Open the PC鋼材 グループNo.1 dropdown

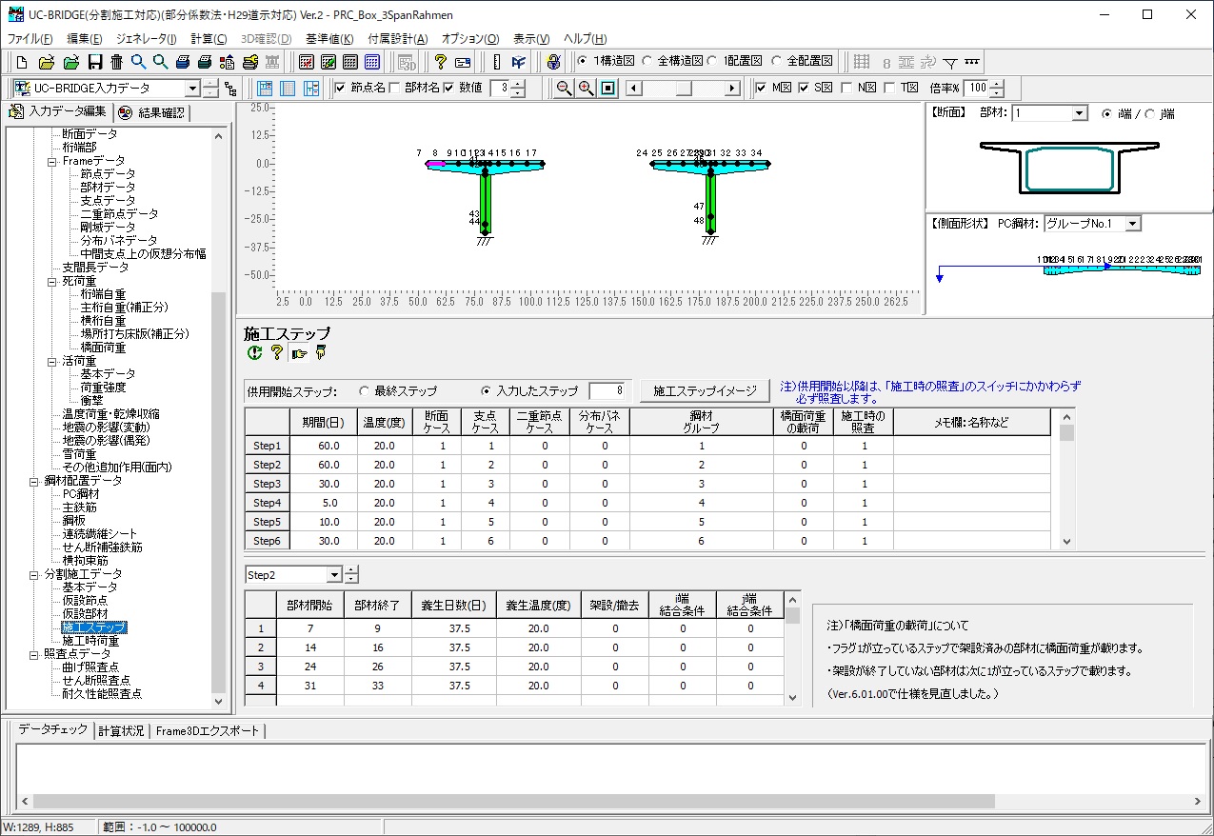point(1132,224)
